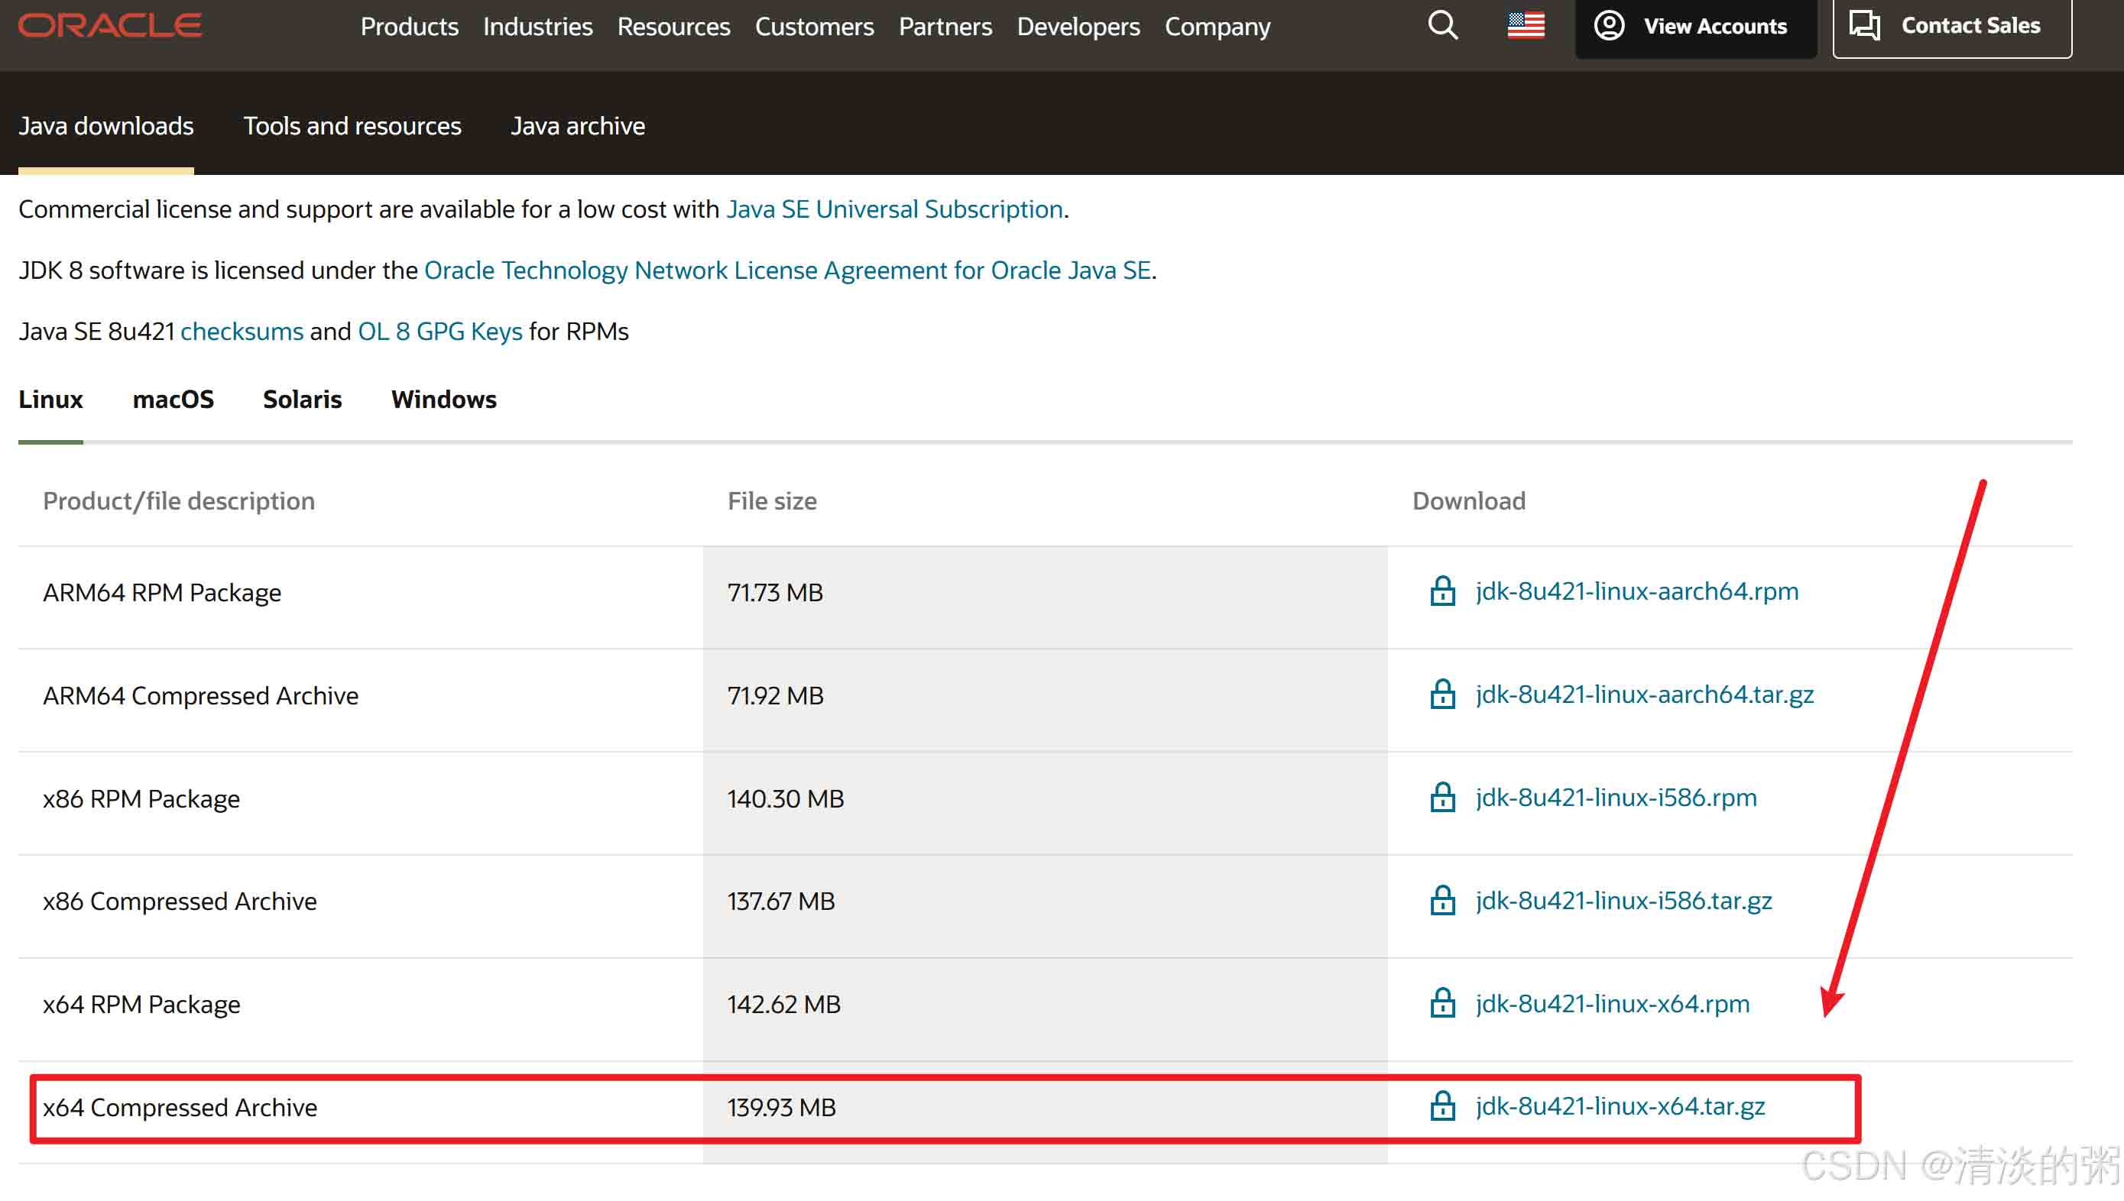The width and height of the screenshot is (2124, 1201).
Task: Open Java SE Universal Subscription link
Action: click(x=893, y=209)
